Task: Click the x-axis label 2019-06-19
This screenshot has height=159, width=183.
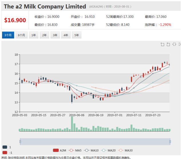Action: 96,115
